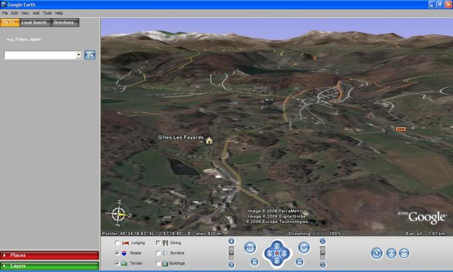
Task: Uncheck the Roads checkbox
Action: pos(117,253)
